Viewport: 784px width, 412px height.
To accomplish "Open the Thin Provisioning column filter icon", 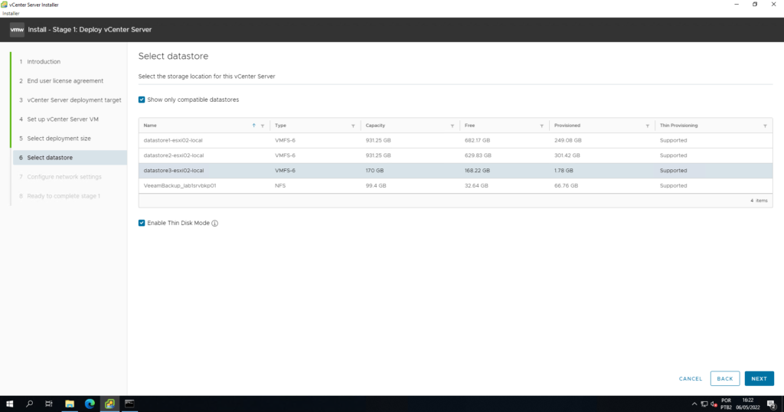I will pyautogui.click(x=765, y=126).
